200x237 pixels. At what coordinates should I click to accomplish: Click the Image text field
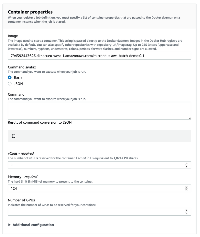(99, 56)
